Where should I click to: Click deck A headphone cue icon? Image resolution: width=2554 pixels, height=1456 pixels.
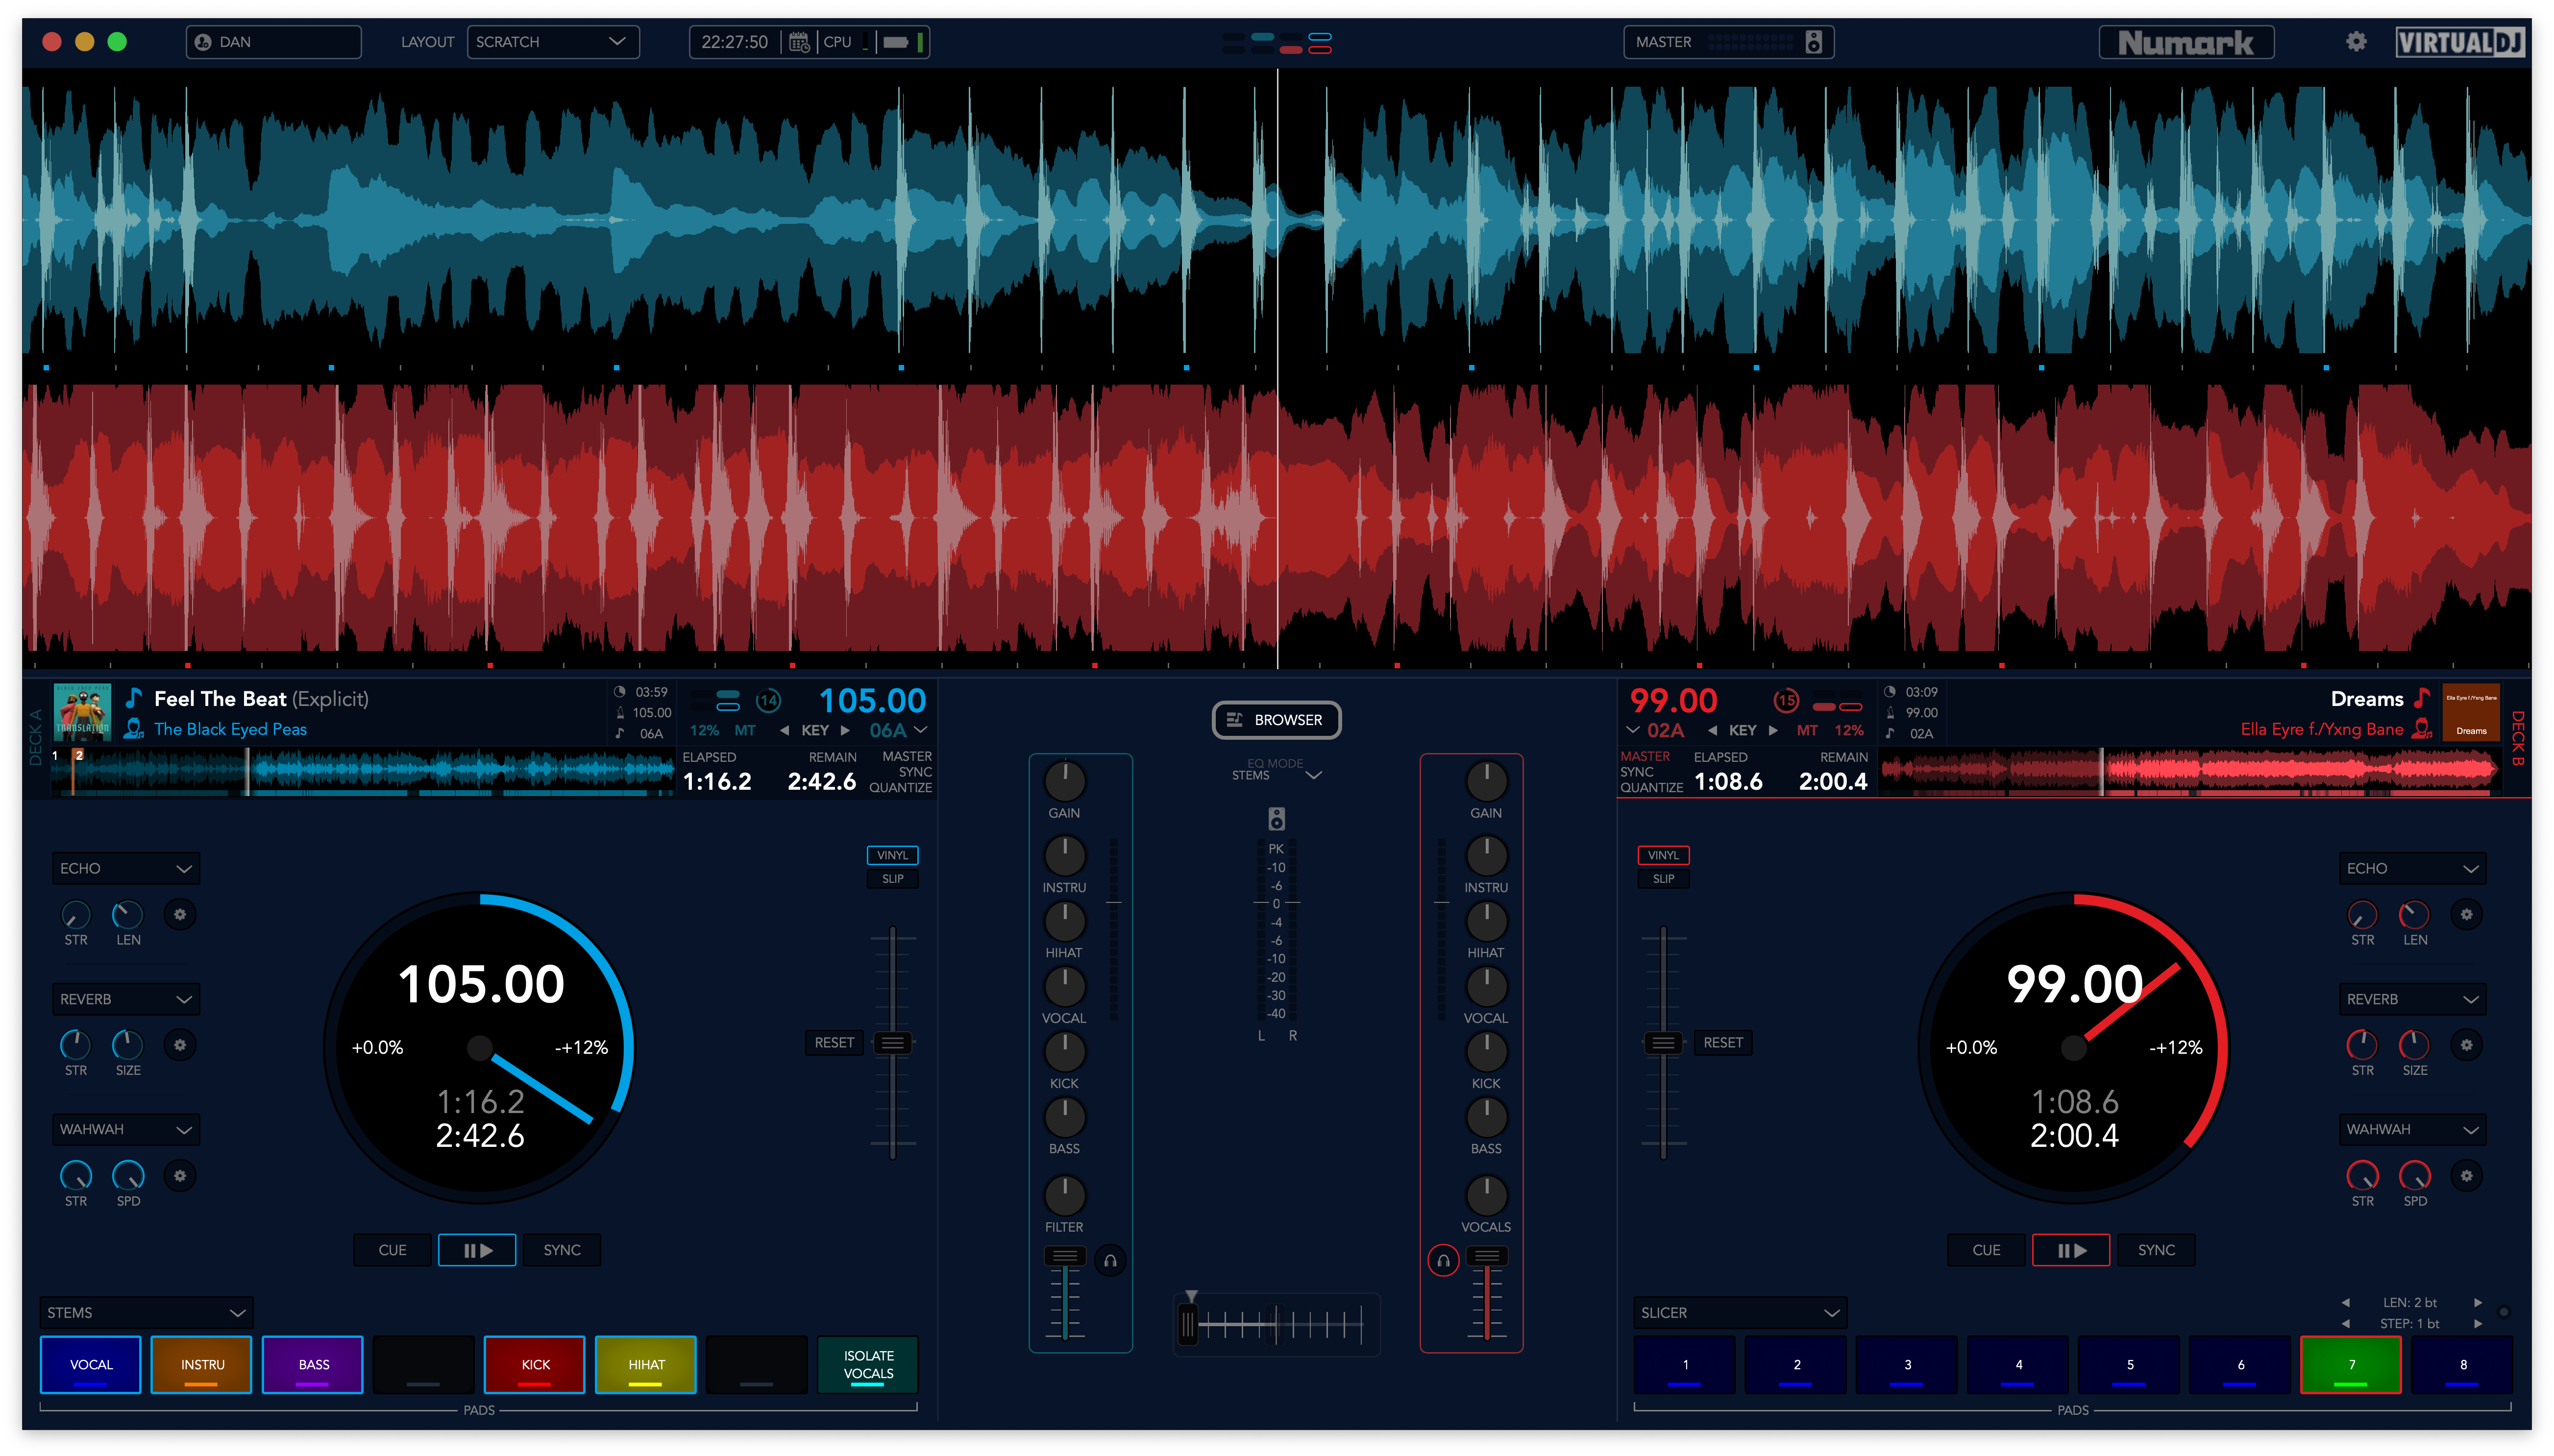click(1110, 1260)
